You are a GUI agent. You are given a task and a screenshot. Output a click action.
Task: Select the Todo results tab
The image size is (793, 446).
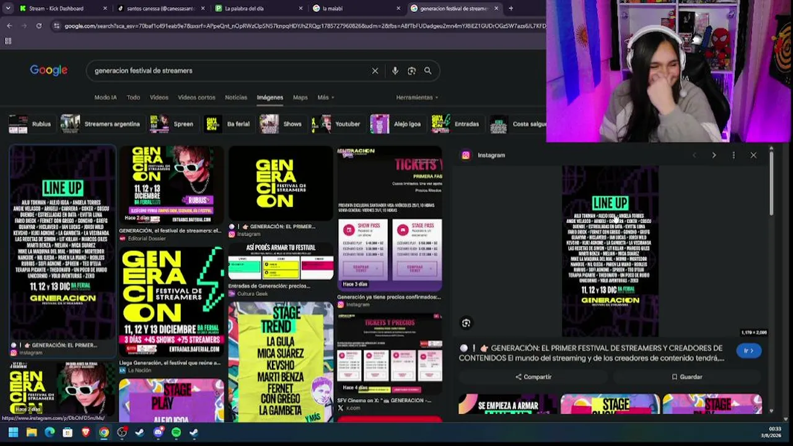pyautogui.click(x=133, y=97)
